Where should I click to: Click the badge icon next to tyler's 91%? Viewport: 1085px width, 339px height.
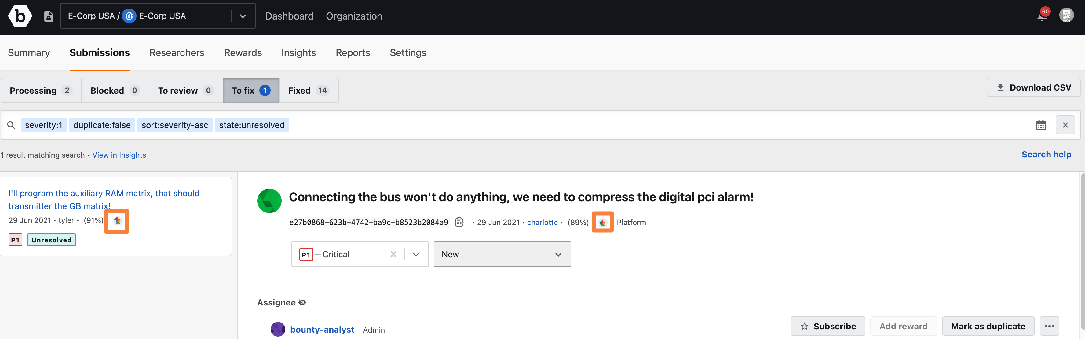117,221
